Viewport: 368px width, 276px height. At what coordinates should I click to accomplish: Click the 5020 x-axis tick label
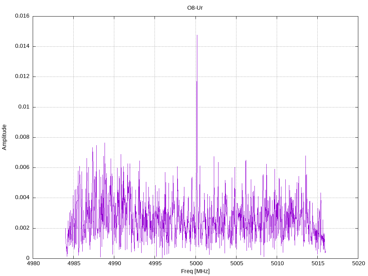pos(358,263)
